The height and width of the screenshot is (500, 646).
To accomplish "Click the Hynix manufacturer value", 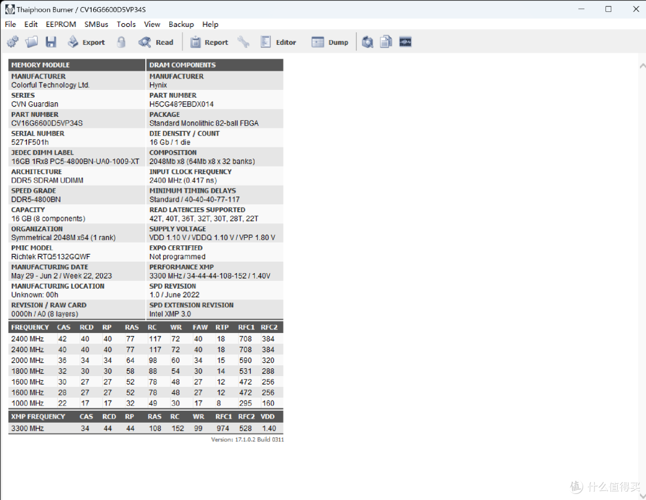I will coord(158,85).
